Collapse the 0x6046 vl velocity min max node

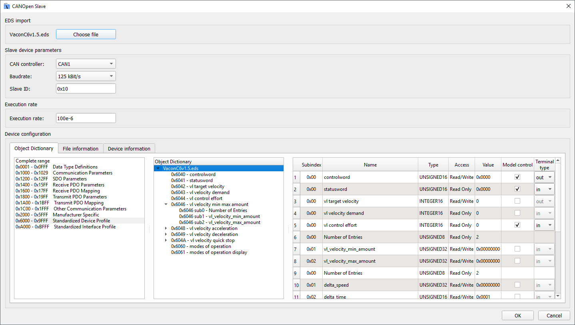pyautogui.click(x=166, y=204)
